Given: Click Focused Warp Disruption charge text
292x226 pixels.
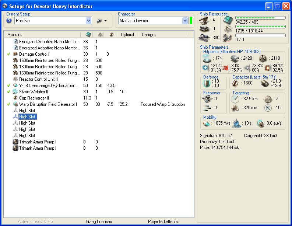Looking at the screenshot, I should (x=163, y=104).
